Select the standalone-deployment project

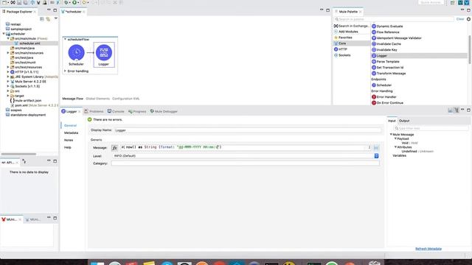pos(26,115)
